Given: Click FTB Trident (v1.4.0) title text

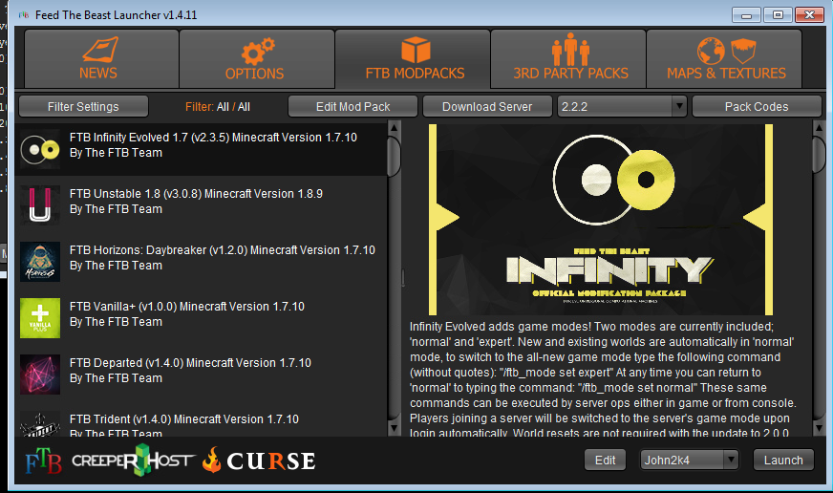Looking at the screenshot, I should click(183, 418).
